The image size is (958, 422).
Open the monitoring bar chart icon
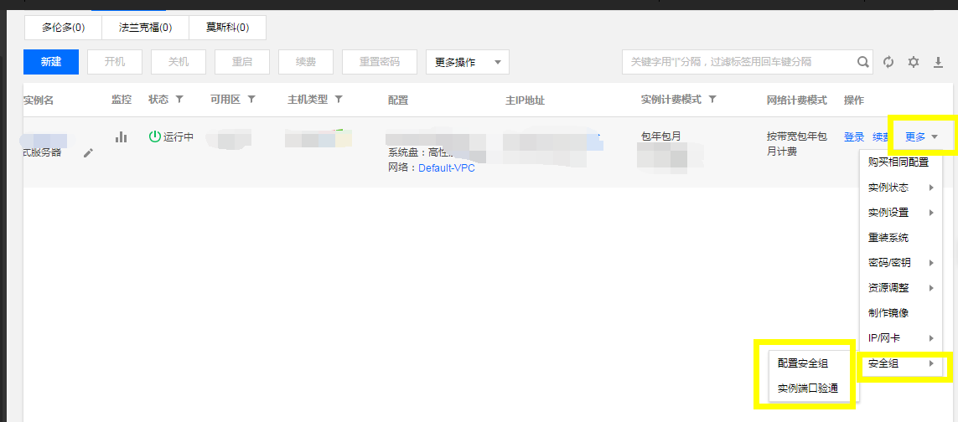pos(121,136)
